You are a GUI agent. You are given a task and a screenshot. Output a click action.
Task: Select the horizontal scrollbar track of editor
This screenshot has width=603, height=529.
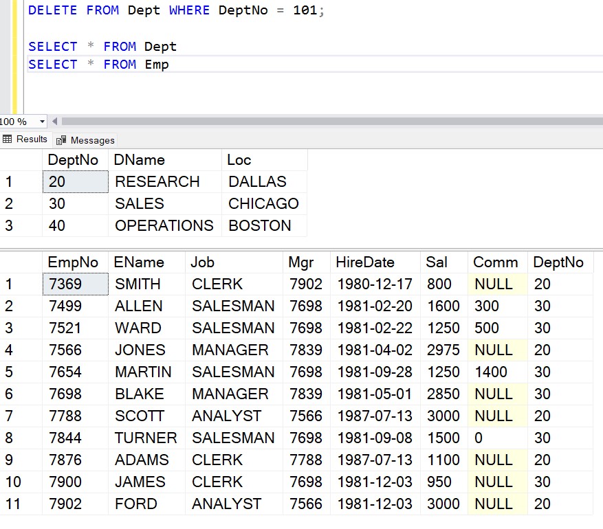332,122
